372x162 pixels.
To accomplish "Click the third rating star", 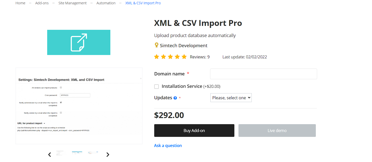I will [170, 57].
